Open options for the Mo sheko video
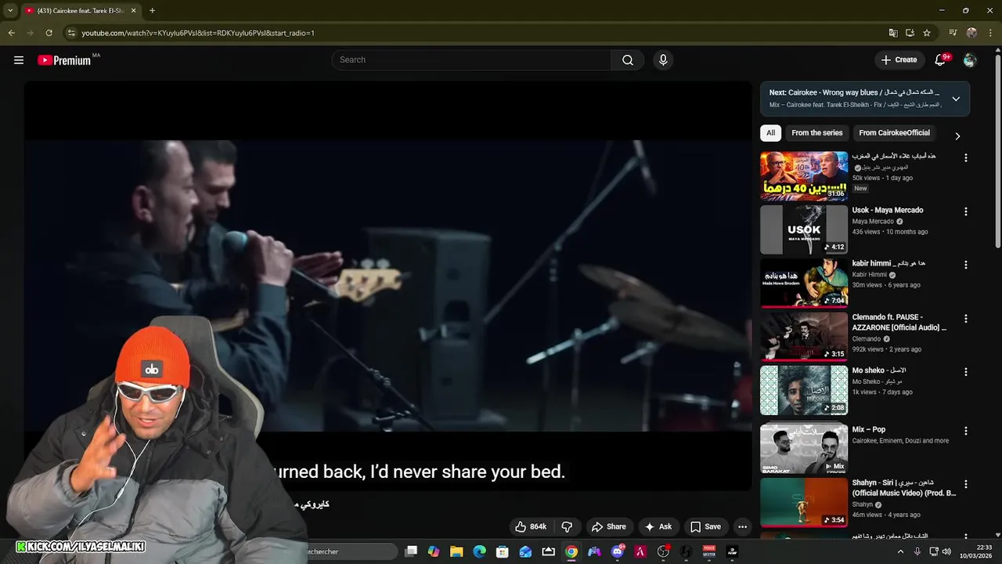The height and width of the screenshot is (564, 1002). click(x=965, y=371)
